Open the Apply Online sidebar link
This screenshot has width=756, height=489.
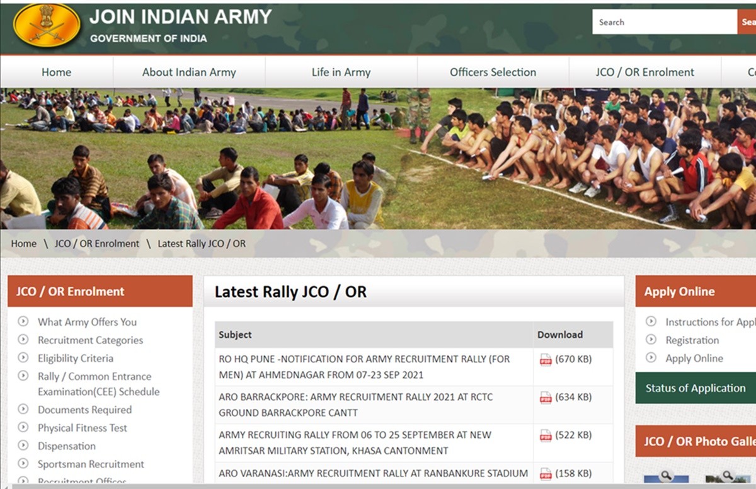(694, 358)
